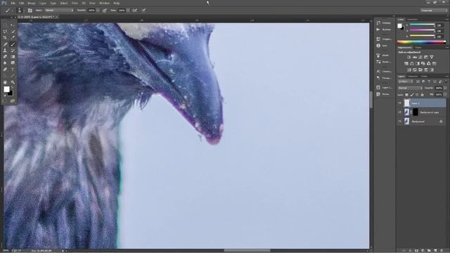
Task: Select the Pen tool
Action: [x=5, y=69]
